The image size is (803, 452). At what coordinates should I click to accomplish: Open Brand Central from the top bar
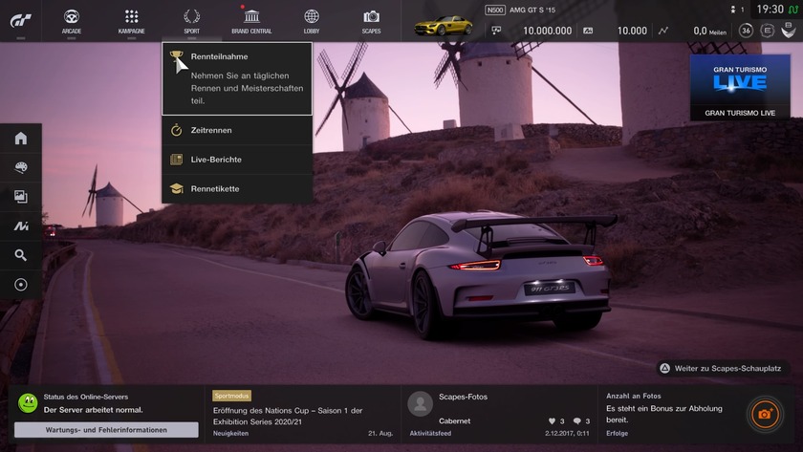click(x=251, y=20)
